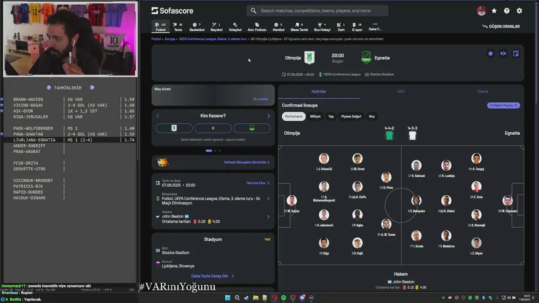The image size is (539, 303).
Task: Select the Boy filter chip
Action: [x=372, y=116]
